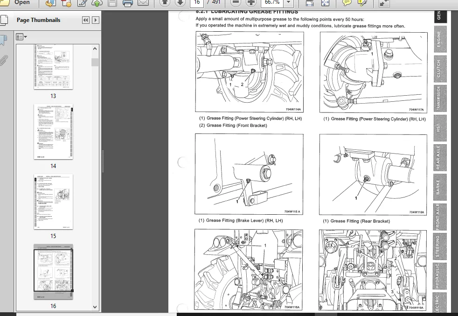The width and height of the screenshot is (458, 316).
Task: Click figure 704W114A front bracket diagram
Action: coord(250,72)
